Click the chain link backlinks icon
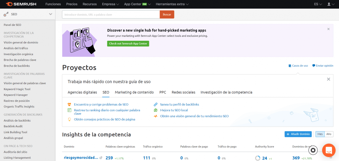 156,104
